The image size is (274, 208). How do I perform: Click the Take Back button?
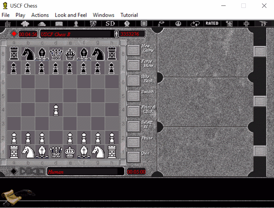[133, 81]
